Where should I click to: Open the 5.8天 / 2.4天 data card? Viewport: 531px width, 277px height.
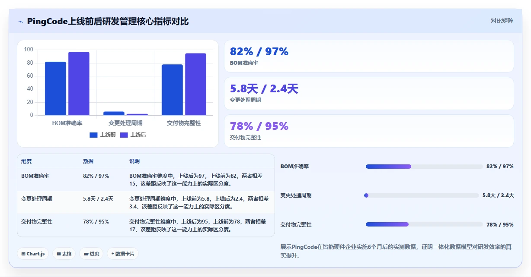click(369, 93)
